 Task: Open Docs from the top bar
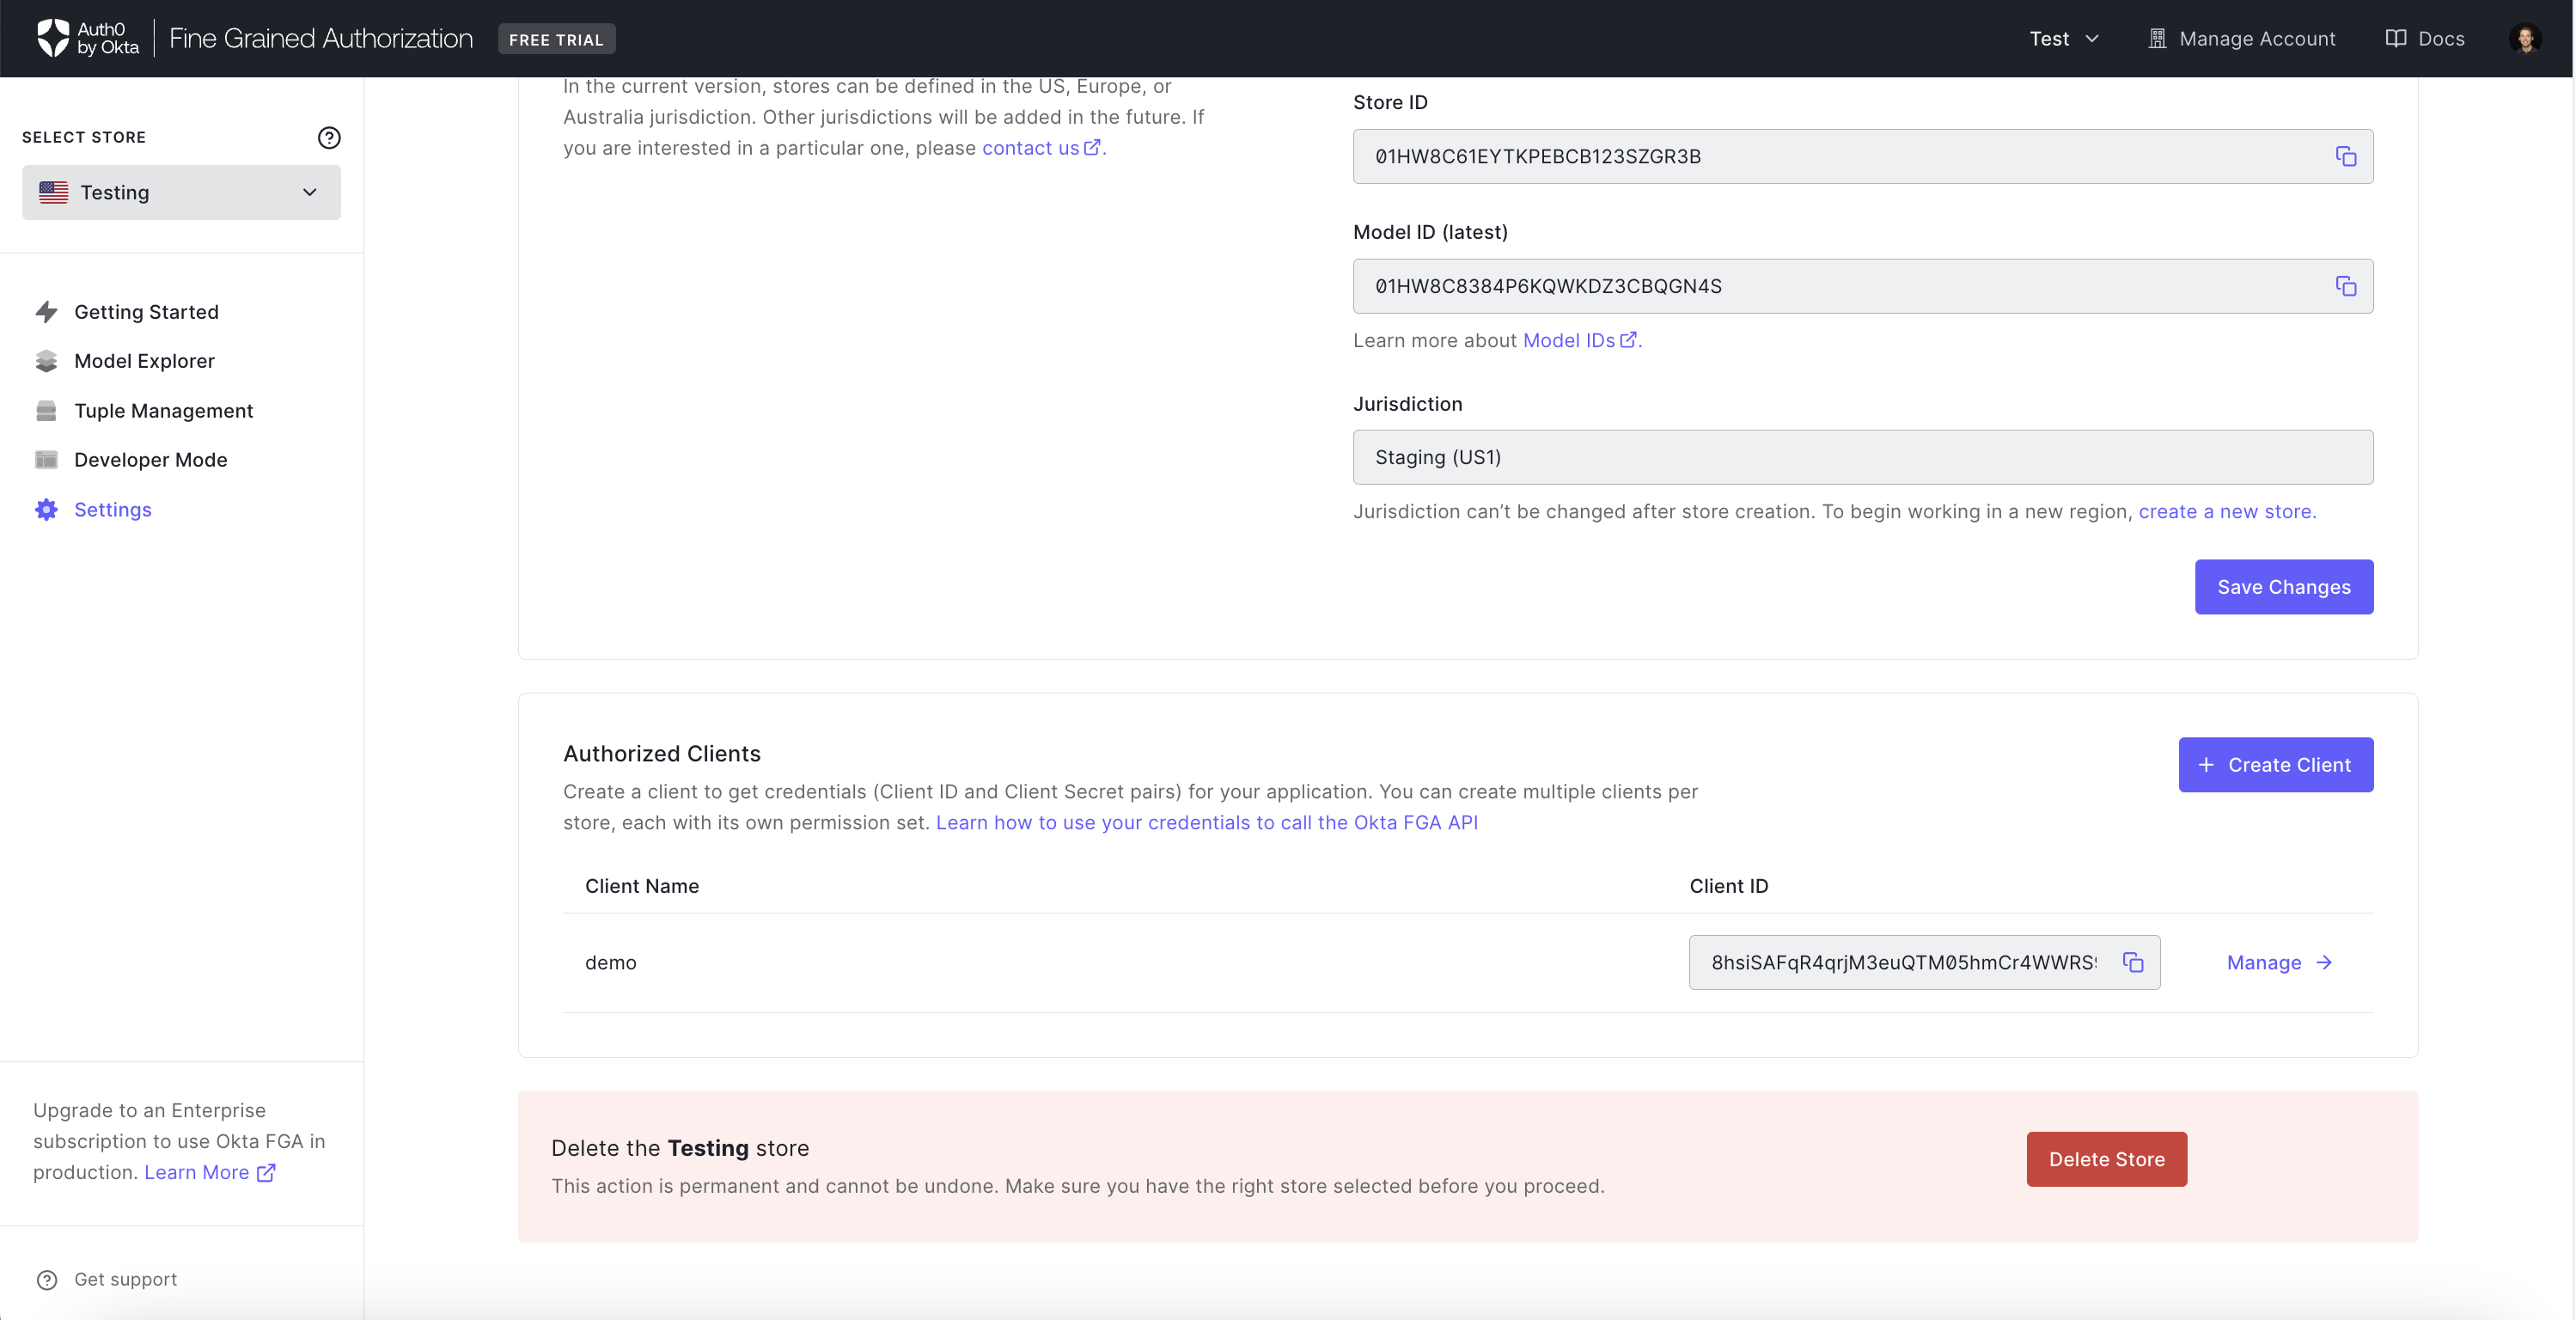click(x=2425, y=39)
